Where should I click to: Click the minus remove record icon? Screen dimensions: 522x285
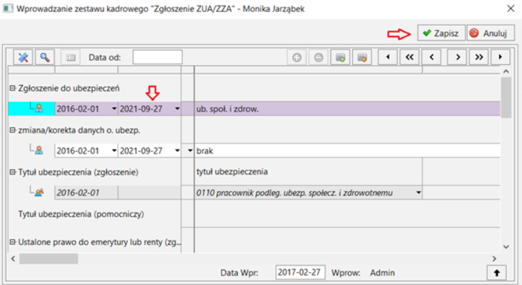coord(319,57)
